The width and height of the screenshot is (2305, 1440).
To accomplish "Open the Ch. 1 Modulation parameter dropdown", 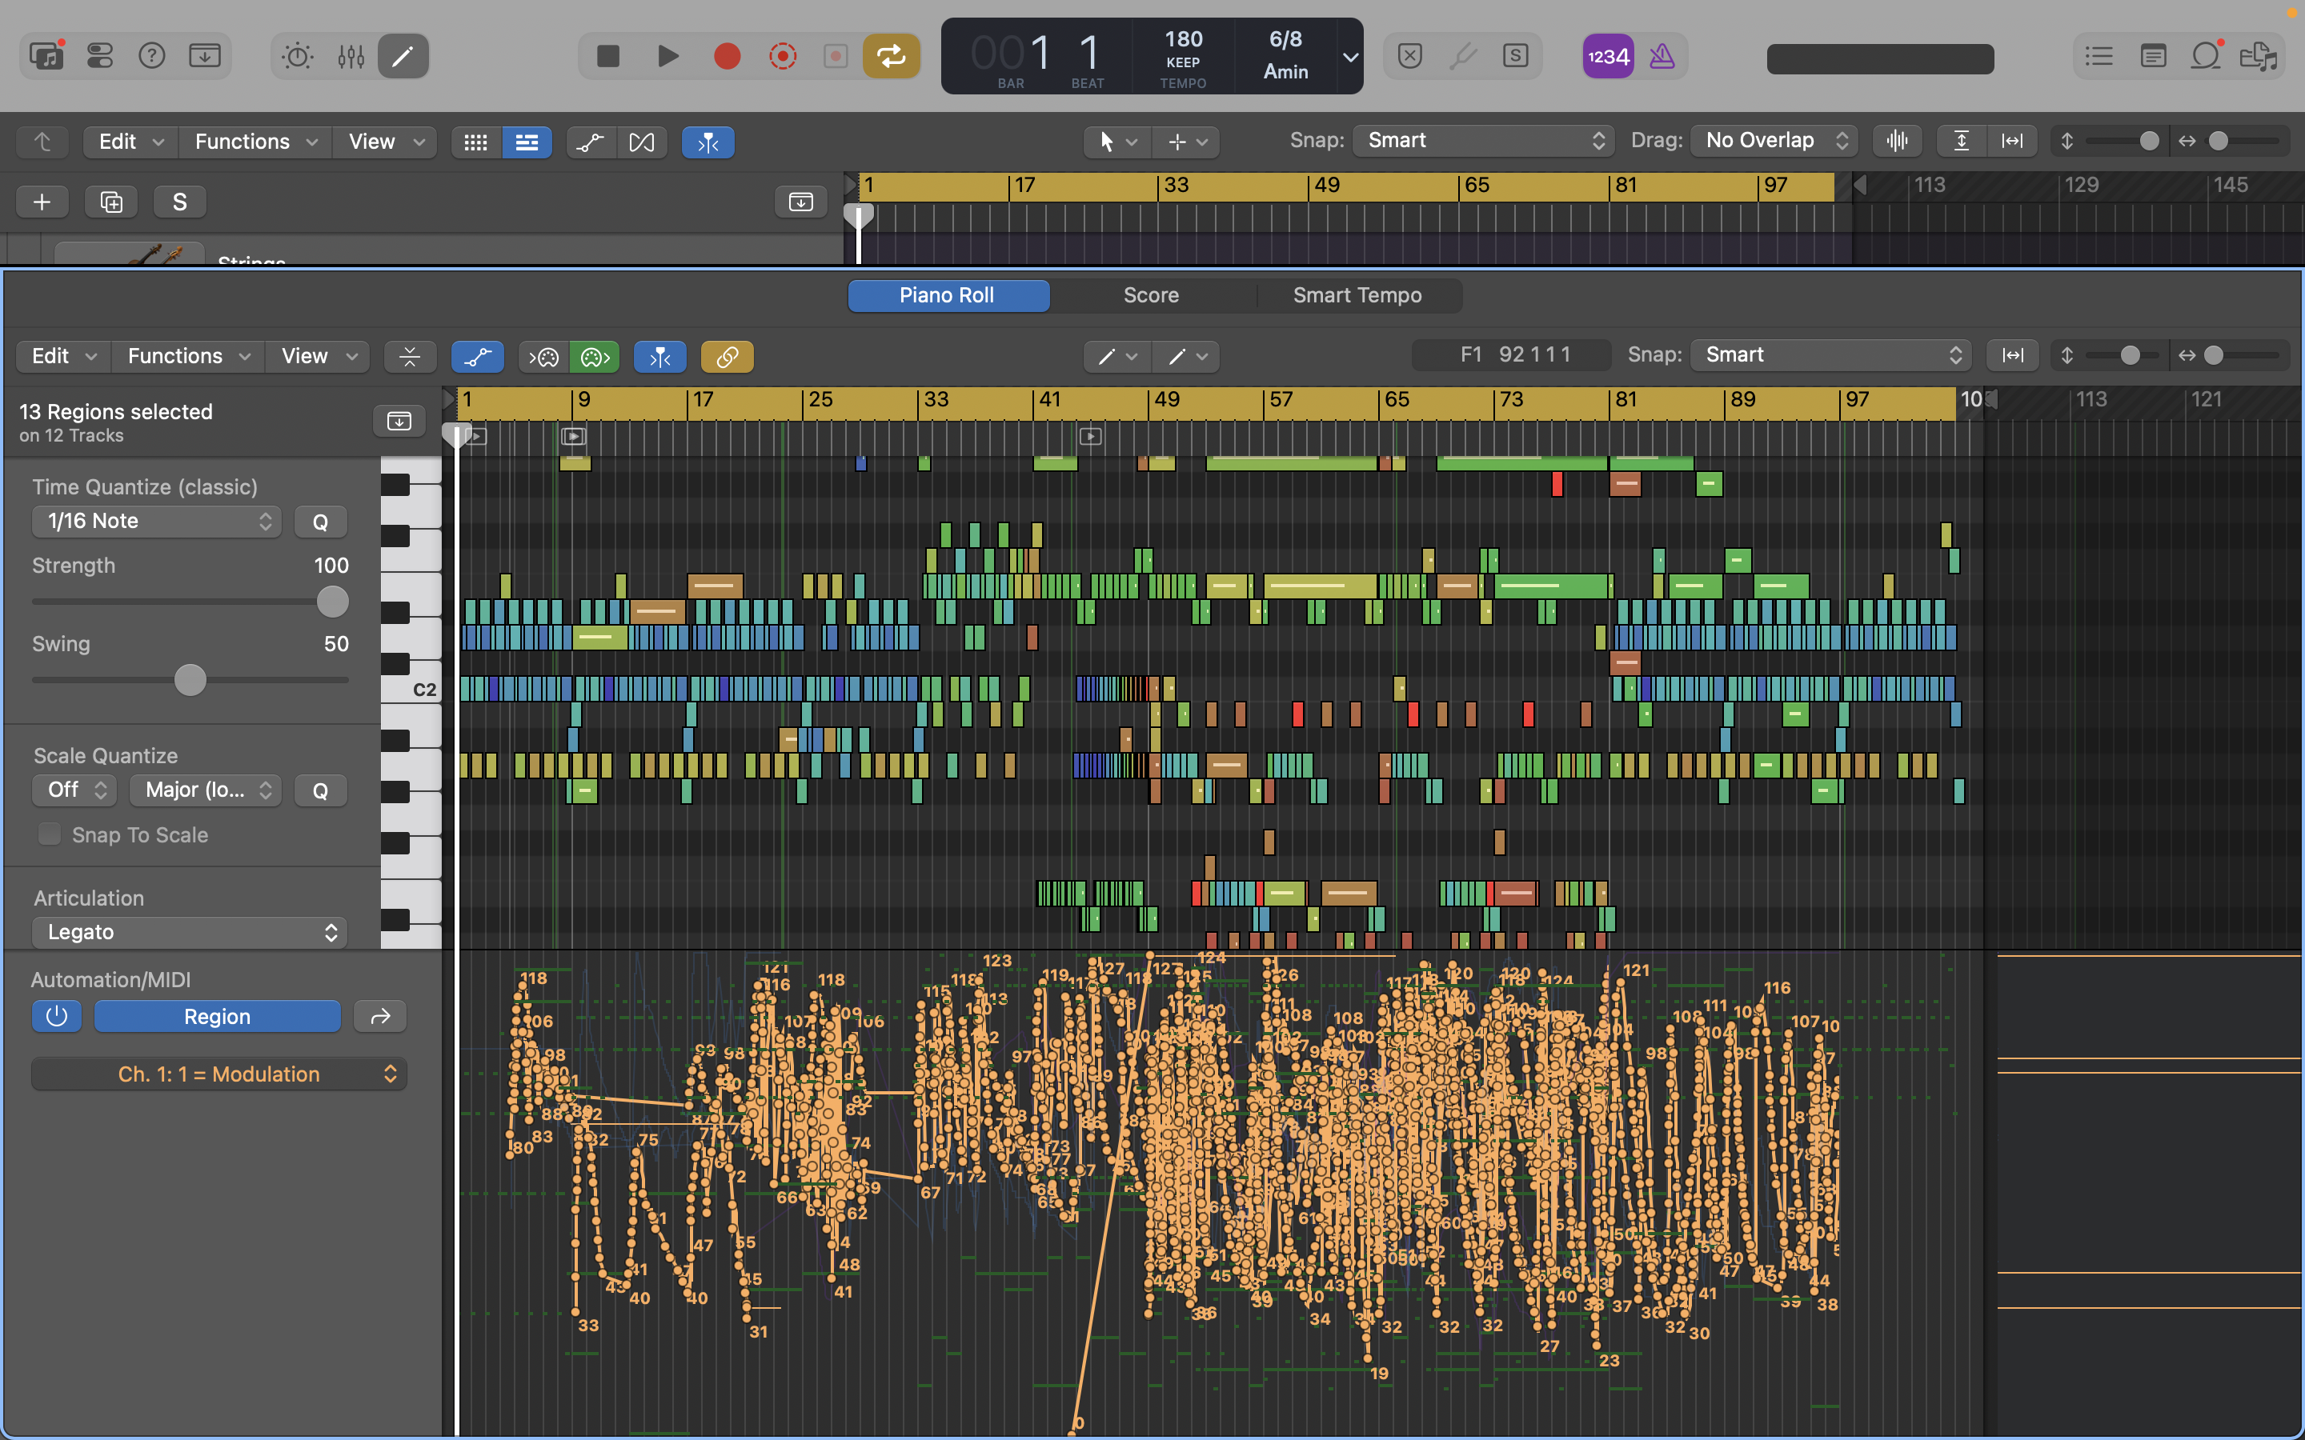I will [x=219, y=1074].
